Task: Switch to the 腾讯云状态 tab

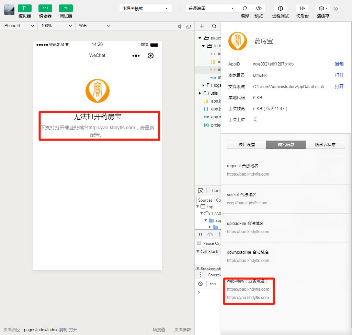Action: 325,145
